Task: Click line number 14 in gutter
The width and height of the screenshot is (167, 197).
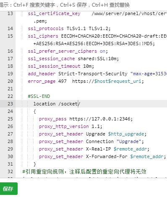Action: click(10, 28)
